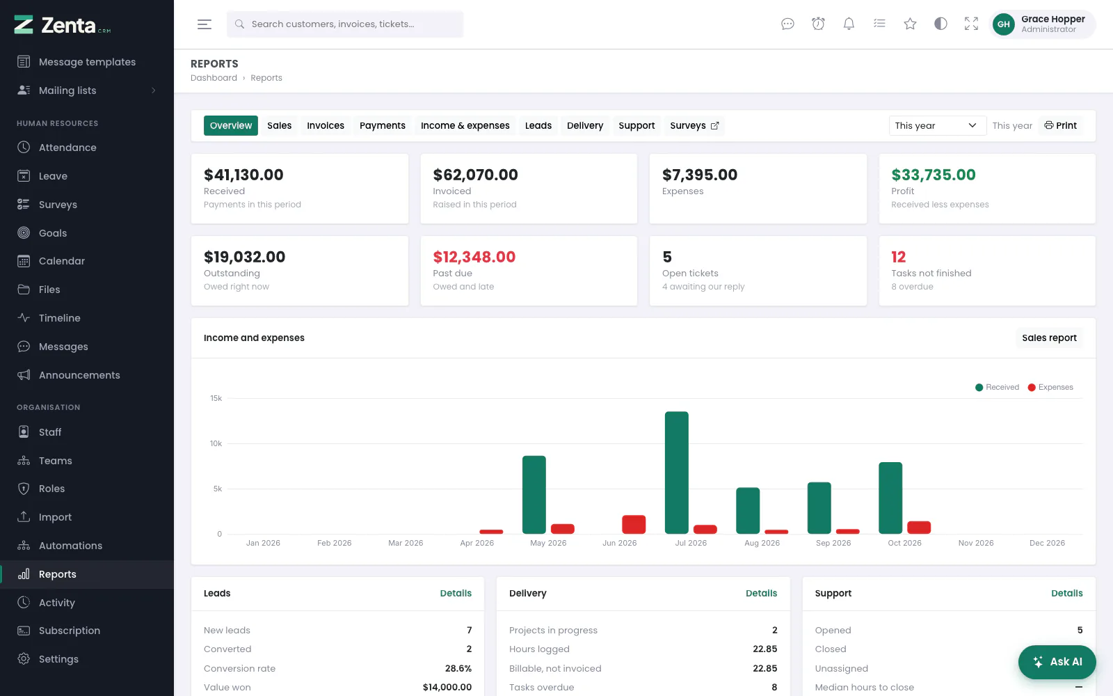Open Leads Details link

click(x=456, y=593)
